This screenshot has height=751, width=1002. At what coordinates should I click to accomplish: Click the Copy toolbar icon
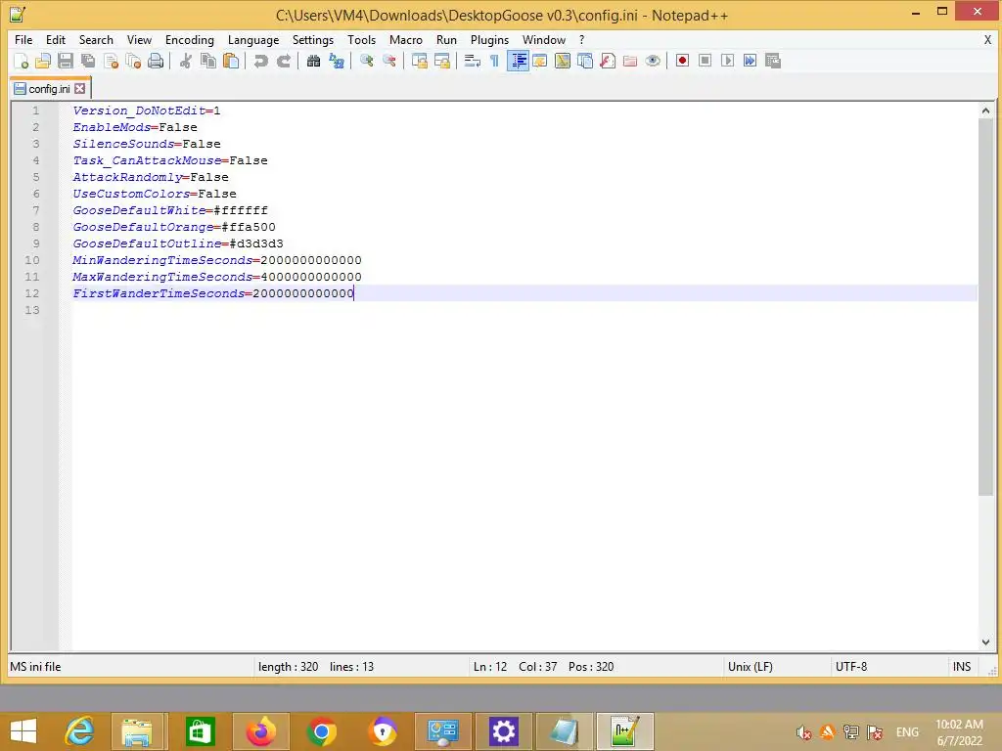click(x=208, y=61)
